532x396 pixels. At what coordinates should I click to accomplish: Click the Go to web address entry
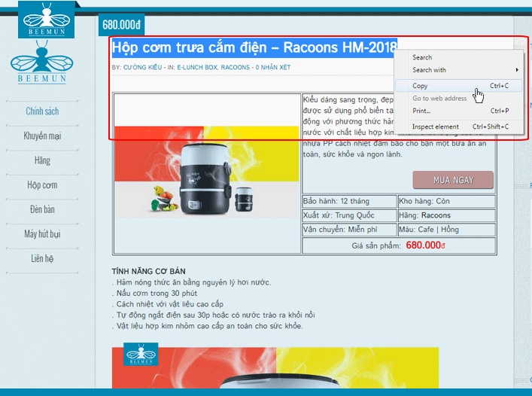458,98
